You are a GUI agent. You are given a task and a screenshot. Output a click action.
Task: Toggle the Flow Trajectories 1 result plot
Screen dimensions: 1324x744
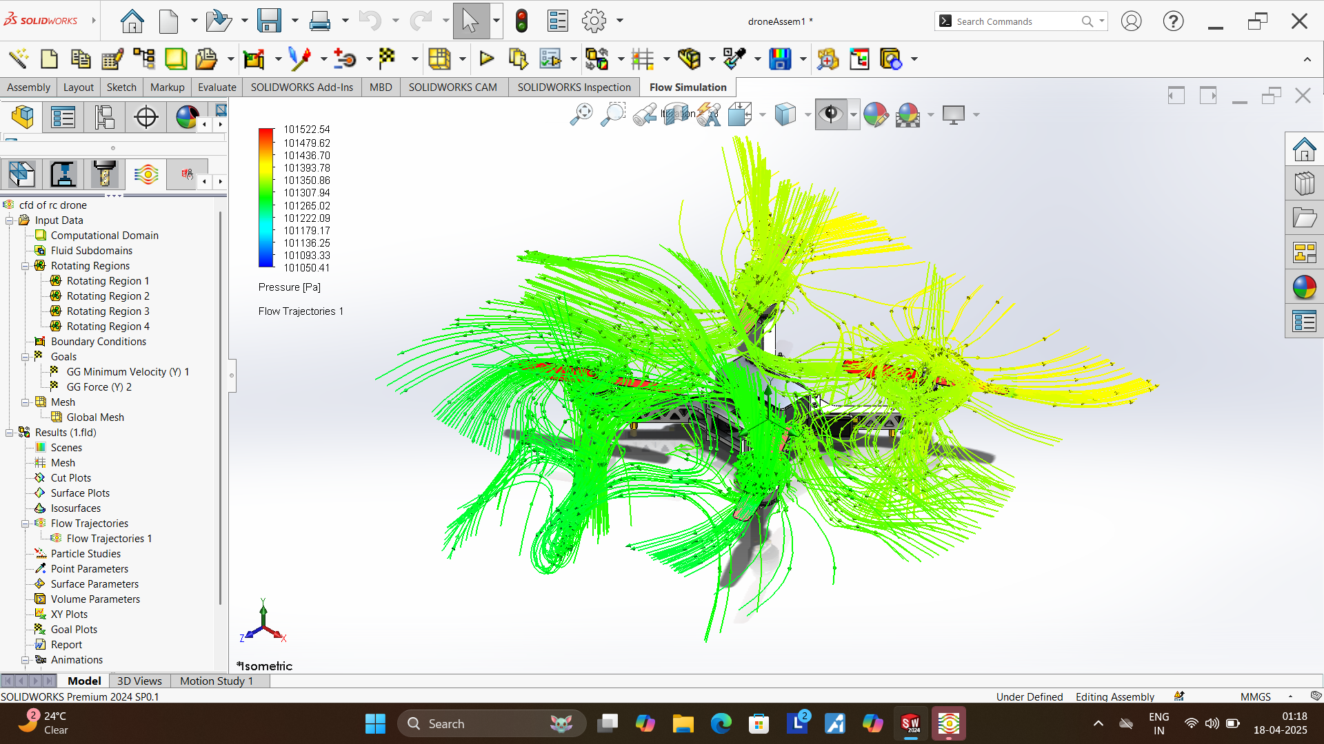(109, 539)
